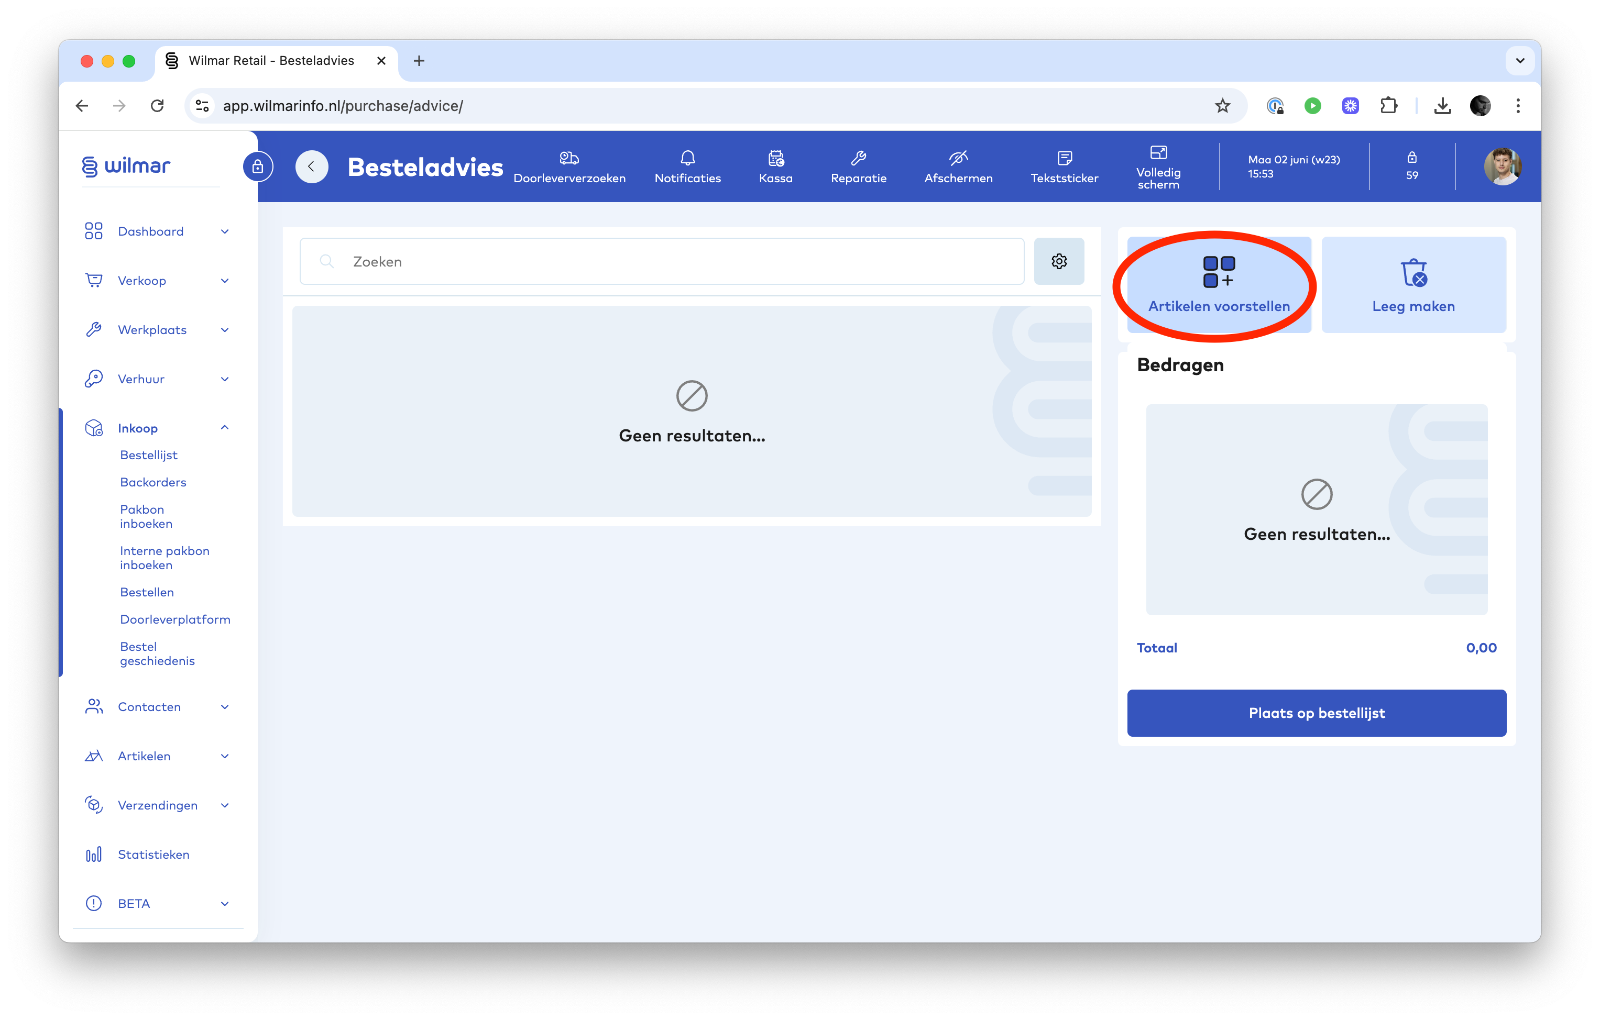Click the Reparatie wrench icon
The height and width of the screenshot is (1020, 1600).
[858, 166]
